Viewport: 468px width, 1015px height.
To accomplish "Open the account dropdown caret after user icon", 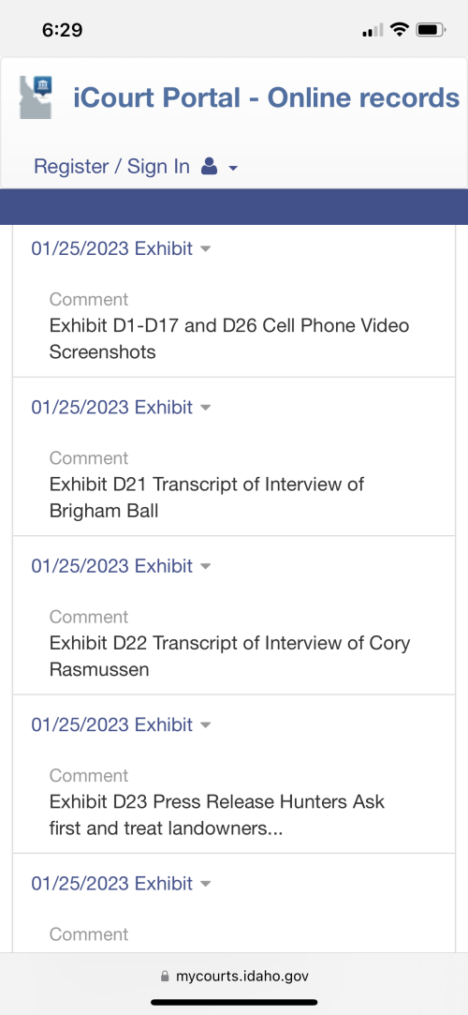I will pyautogui.click(x=233, y=169).
